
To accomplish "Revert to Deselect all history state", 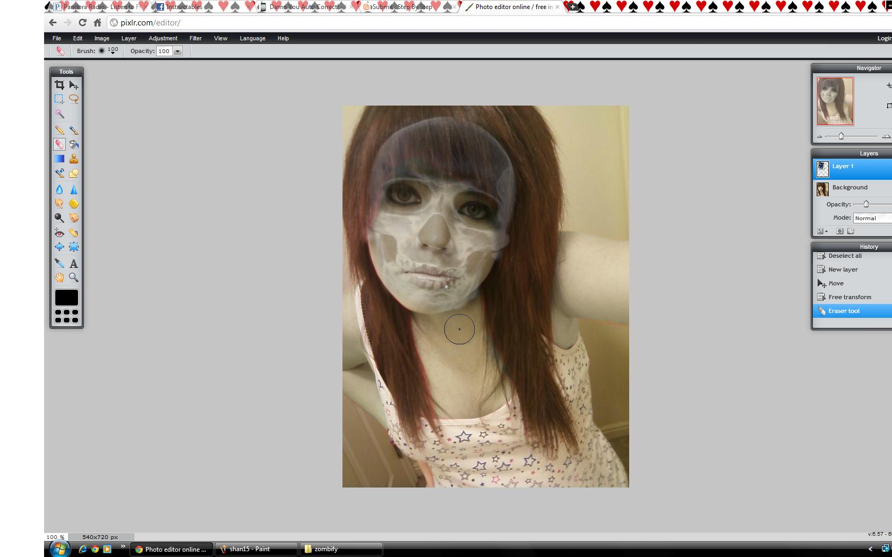I will point(853,256).
